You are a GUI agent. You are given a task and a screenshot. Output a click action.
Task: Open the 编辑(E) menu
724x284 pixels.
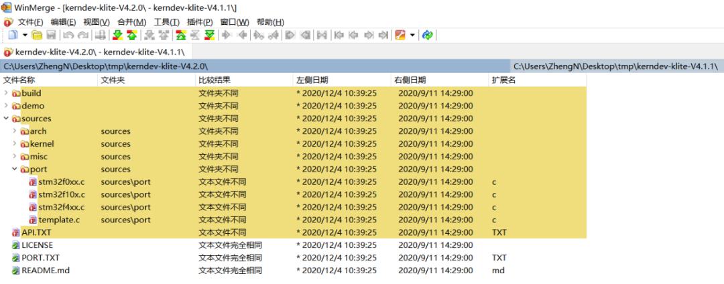click(63, 22)
